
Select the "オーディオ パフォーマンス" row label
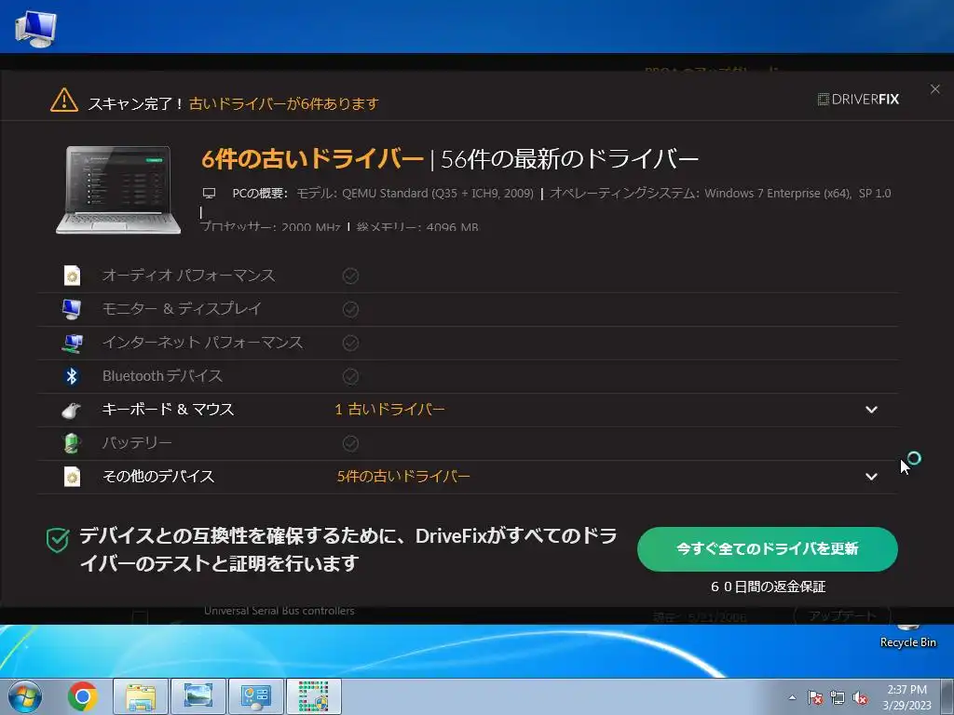tap(188, 276)
